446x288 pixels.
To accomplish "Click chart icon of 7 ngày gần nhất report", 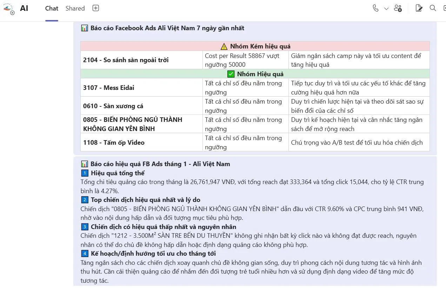I will (x=85, y=28).
